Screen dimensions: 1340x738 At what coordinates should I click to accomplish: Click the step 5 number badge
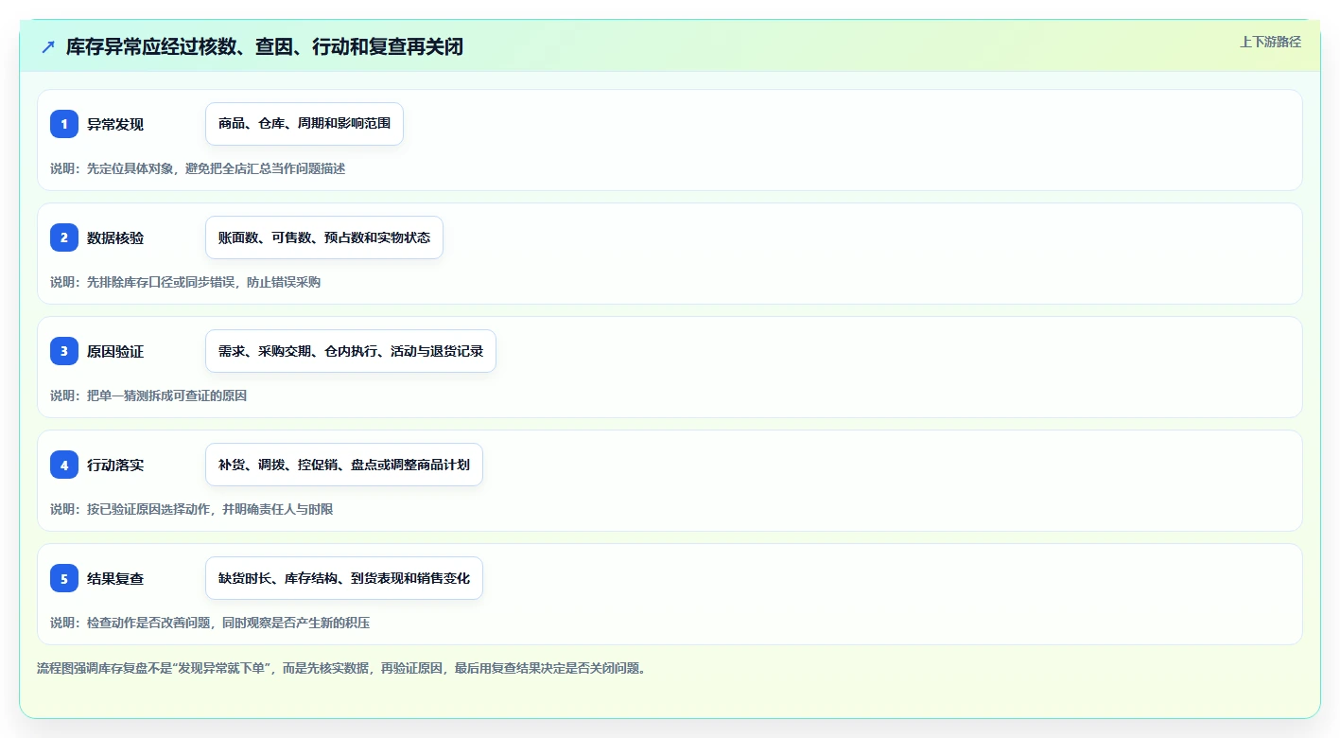[x=64, y=578]
